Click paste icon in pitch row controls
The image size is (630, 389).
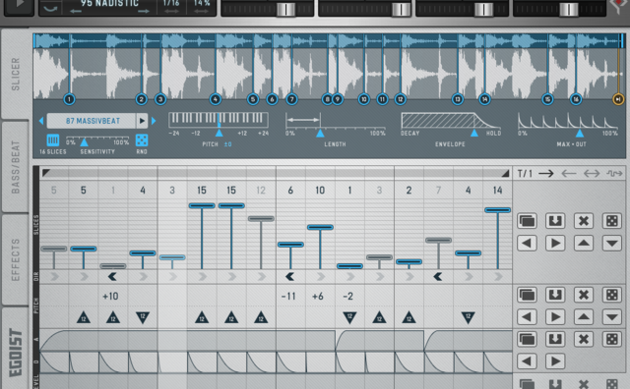coord(555,295)
